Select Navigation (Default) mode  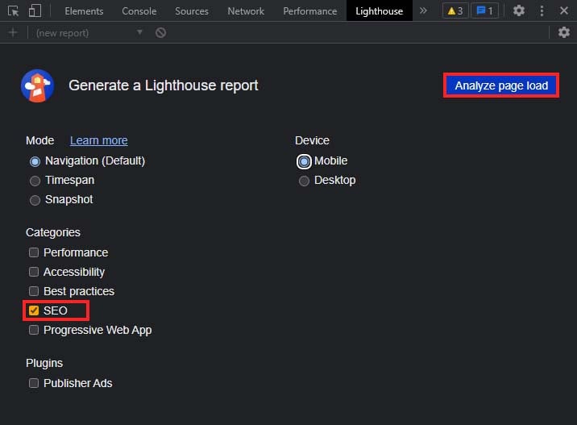(88, 161)
